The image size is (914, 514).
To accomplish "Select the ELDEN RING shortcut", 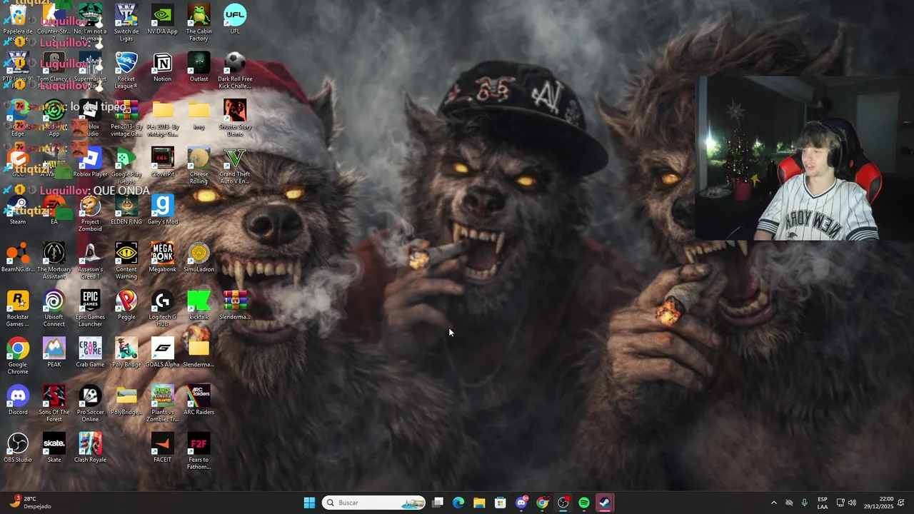I will (x=126, y=210).
